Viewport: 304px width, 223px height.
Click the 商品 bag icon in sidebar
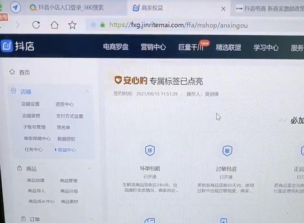20,168
